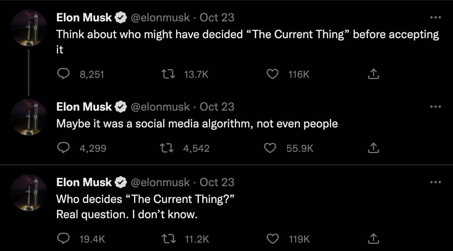Reply to the social media algorithm tweet
453x251 pixels.
[x=64, y=148]
